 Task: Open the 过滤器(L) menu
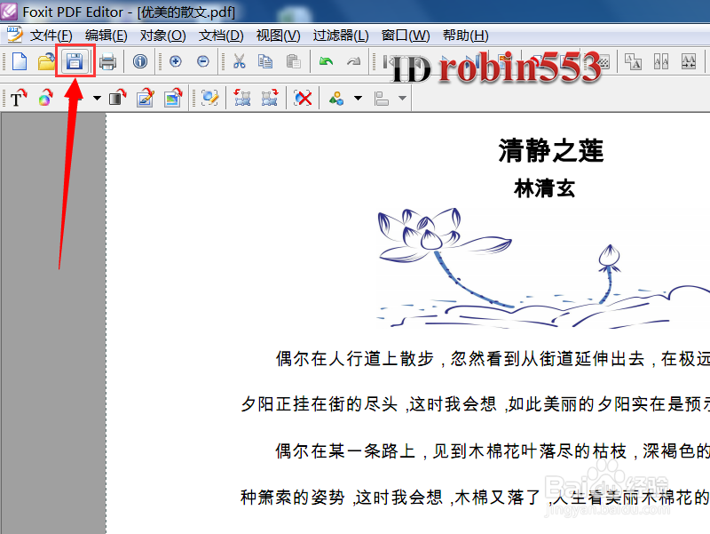[341, 36]
